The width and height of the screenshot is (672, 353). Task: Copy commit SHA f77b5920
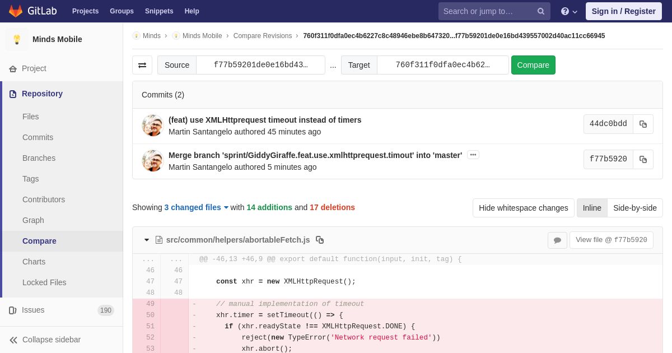(643, 160)
